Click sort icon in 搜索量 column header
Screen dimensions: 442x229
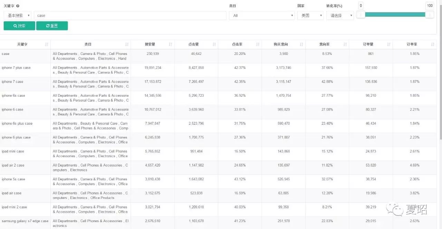point(170,44)
